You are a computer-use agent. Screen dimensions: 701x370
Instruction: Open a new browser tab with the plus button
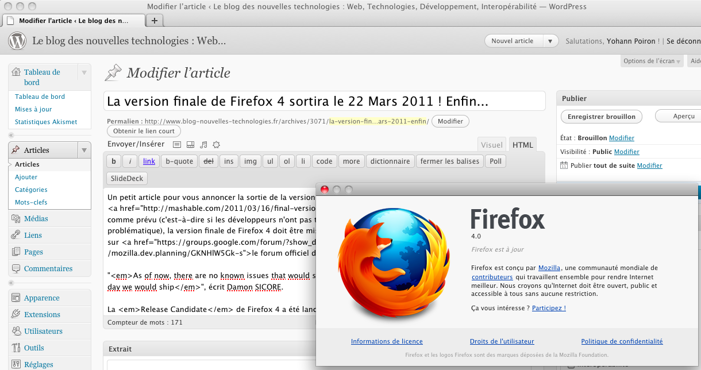(x=155, y=20)
